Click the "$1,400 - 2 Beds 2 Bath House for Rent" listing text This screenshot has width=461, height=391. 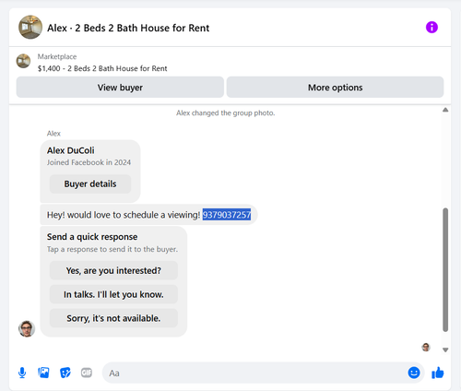(102, 68)
